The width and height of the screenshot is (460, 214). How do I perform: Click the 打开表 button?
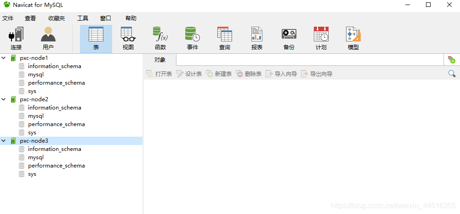(159, 74)
